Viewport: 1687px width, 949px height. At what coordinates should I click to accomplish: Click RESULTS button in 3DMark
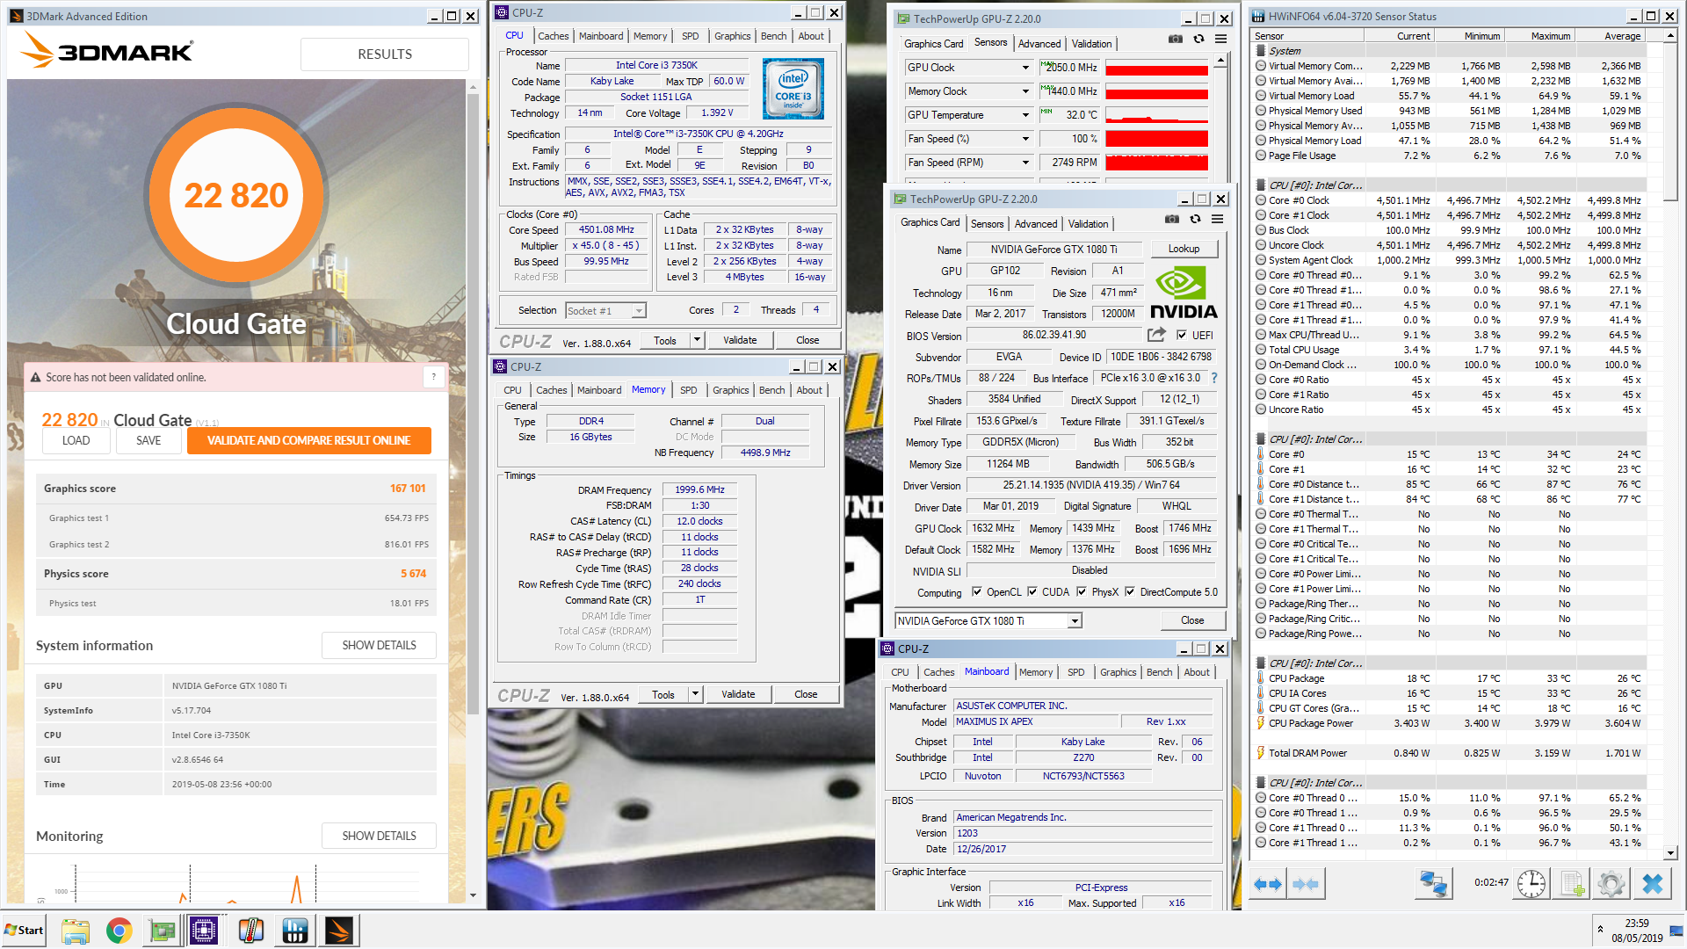click(384, 54)
